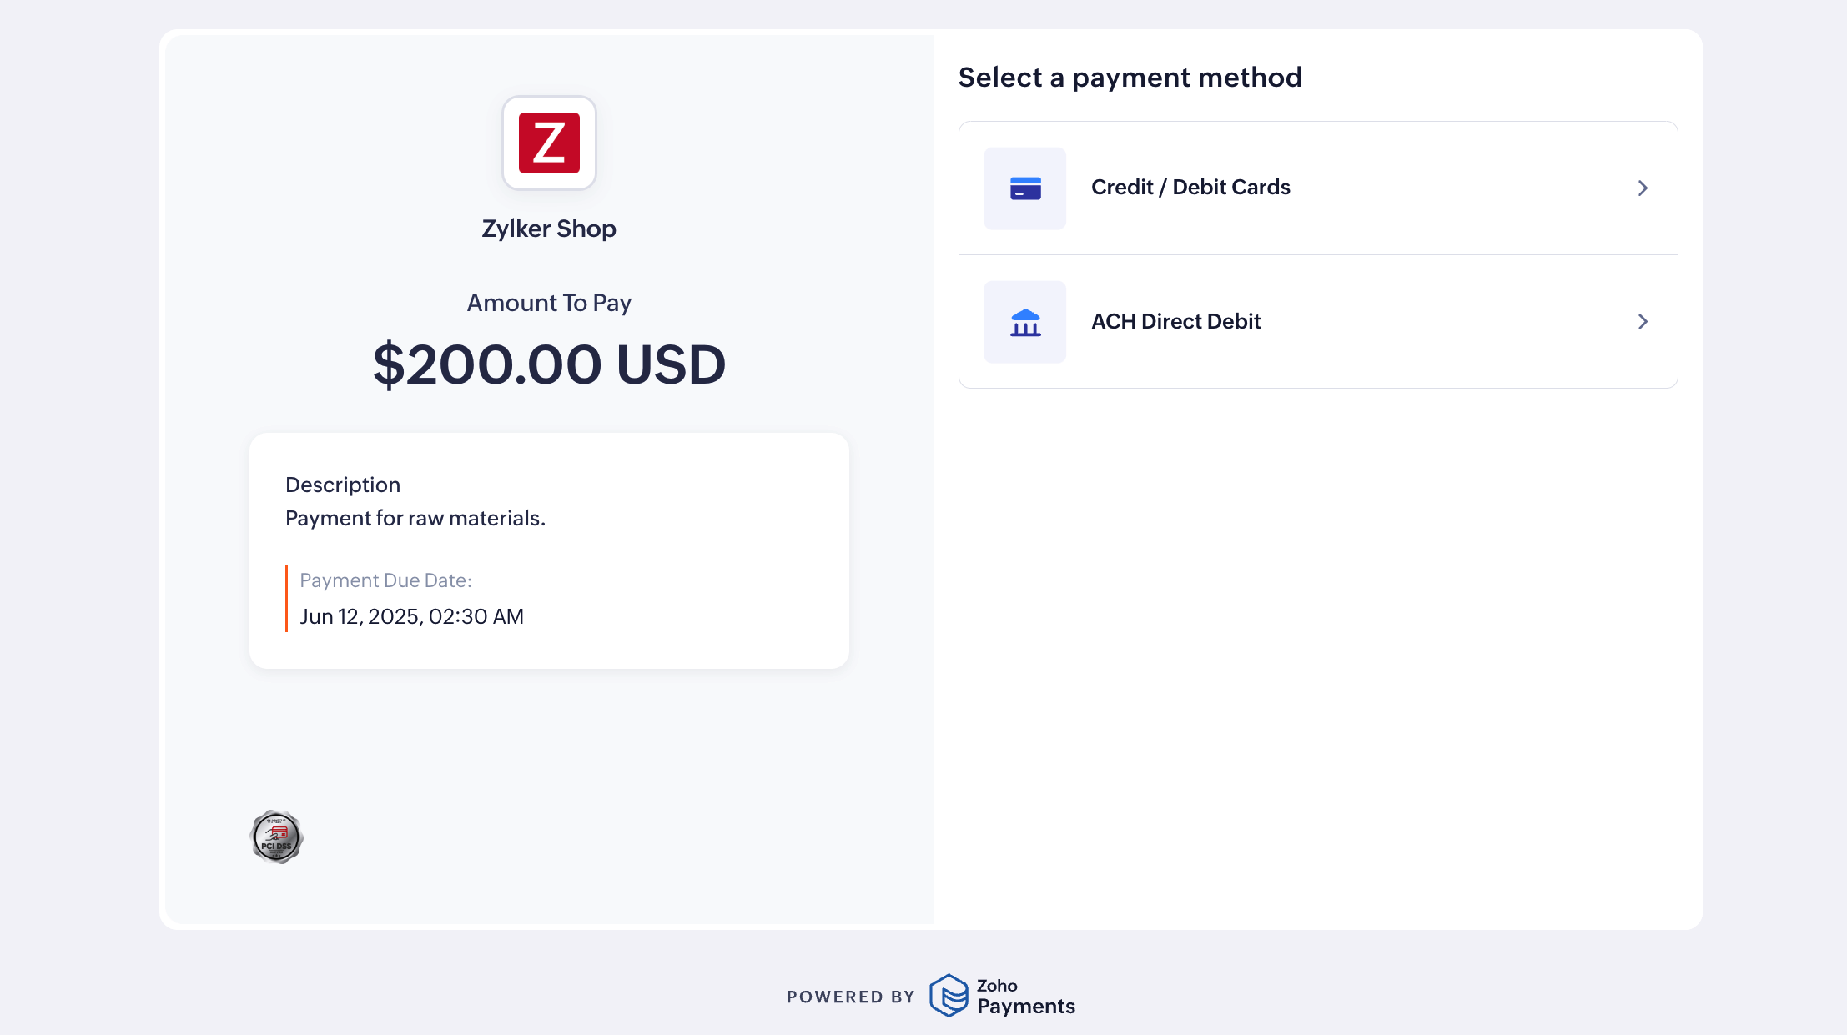Click the Zylker Shop merchant name
The width and height of the screenshot is (1847, 1035).
tap(549, 229)
